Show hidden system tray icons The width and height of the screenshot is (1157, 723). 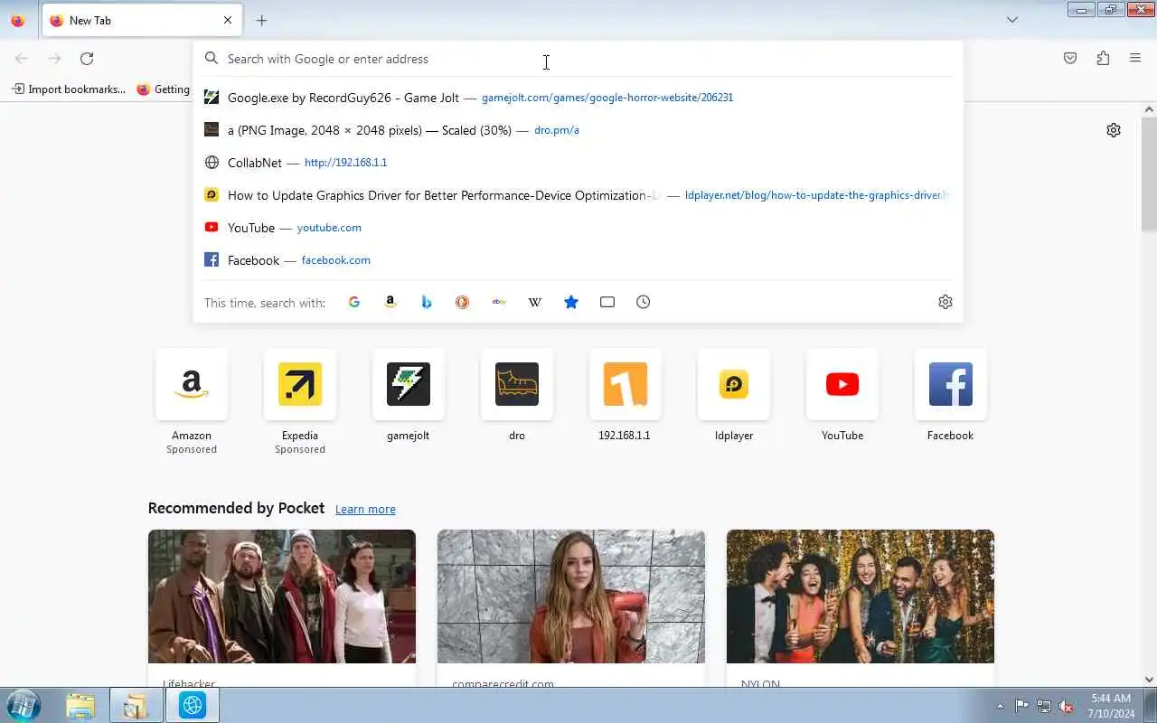coord(1000,706)
